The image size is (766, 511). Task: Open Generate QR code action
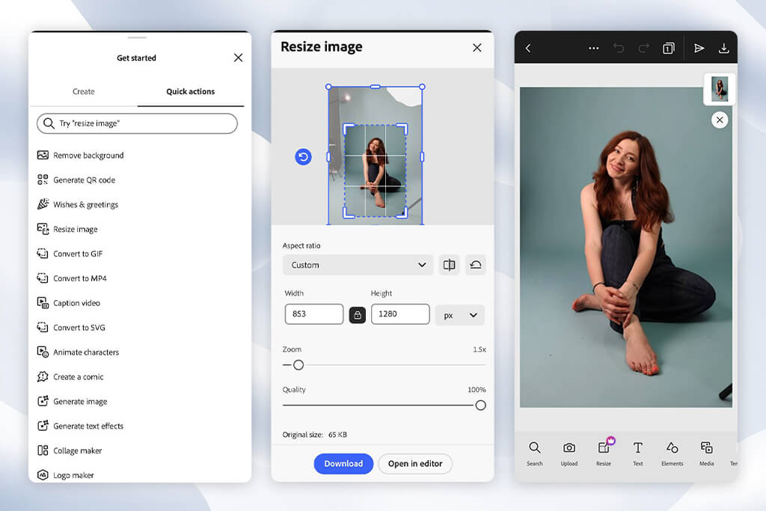(x=76, y=180)
